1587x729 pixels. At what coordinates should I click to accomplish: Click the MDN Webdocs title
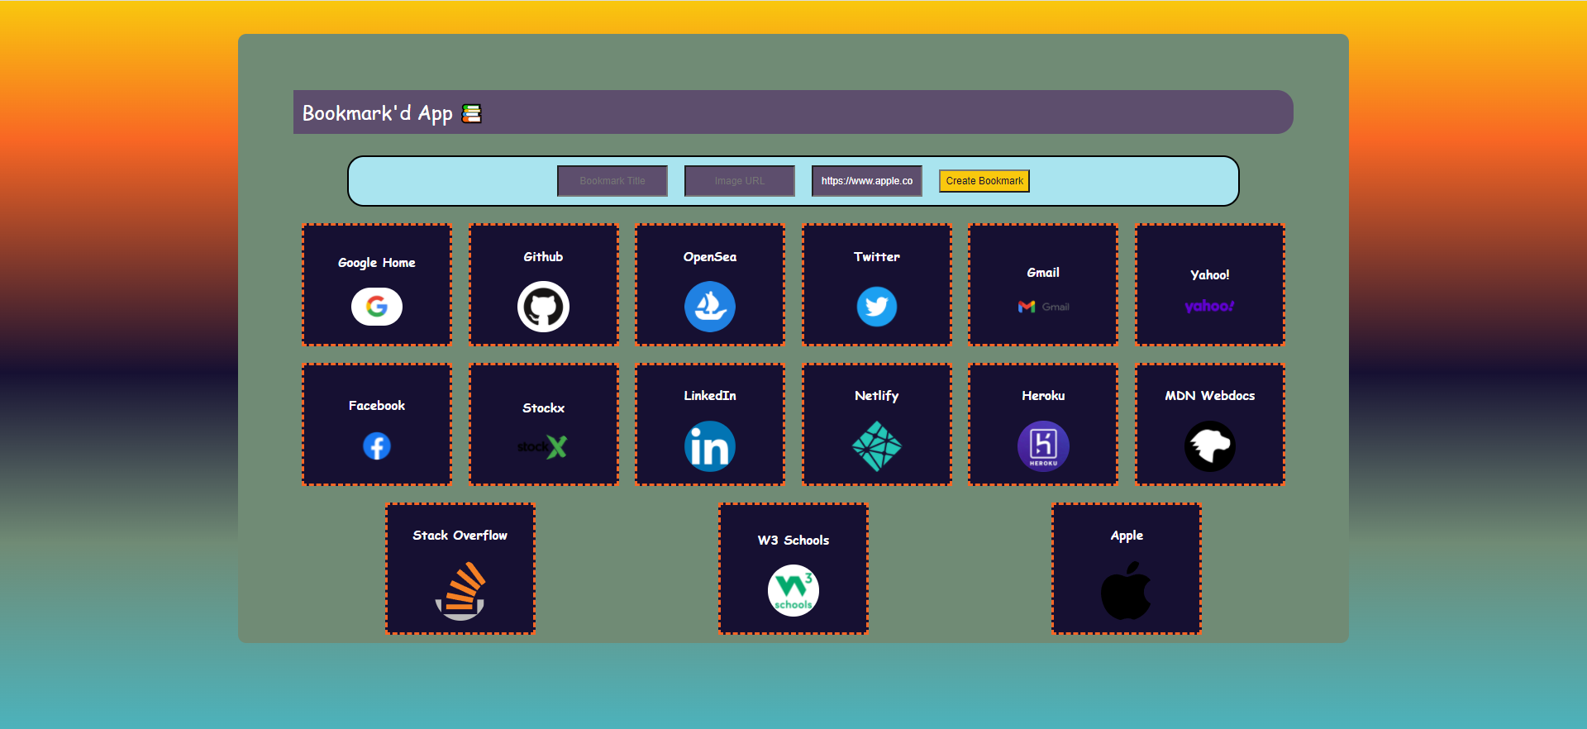[1210, 396]
